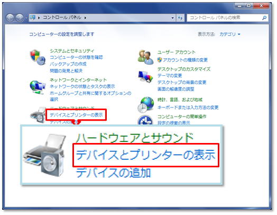Image resolution: width=277 pixels, height=215 pixels.
Task: Click the refresh button beside address bar
Action: point(180,18)
